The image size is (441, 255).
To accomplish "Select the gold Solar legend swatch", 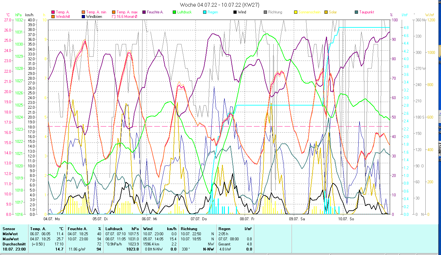I will (x=326, y=12).
